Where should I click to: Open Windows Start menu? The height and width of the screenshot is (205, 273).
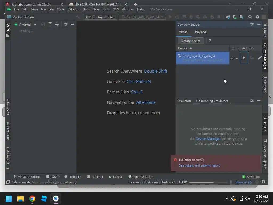pos(9,199)
